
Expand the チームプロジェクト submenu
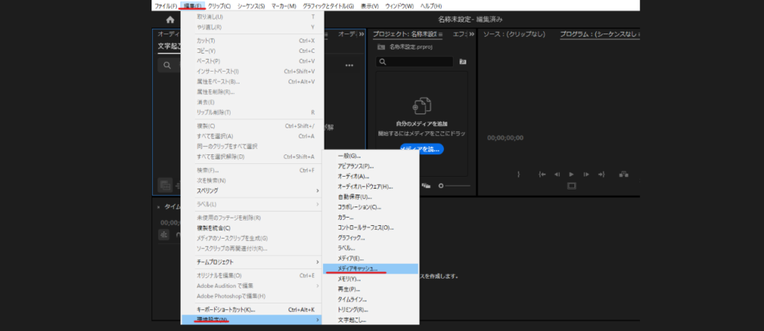pos(251,262)
